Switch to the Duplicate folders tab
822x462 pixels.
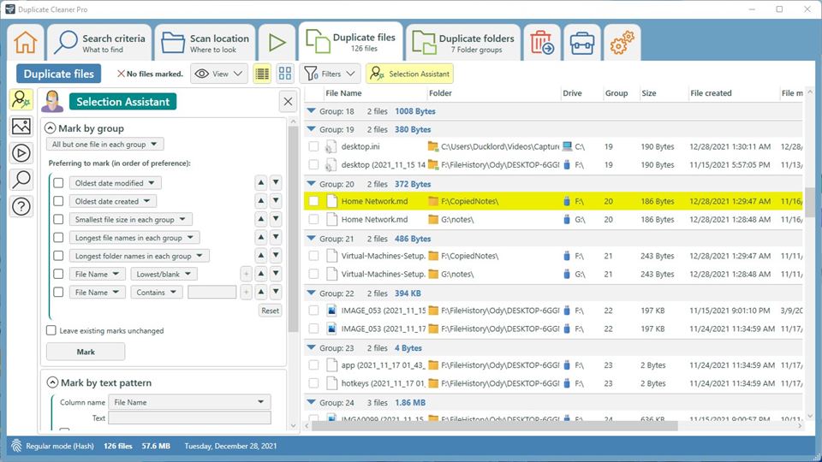pyautogui.click(x=463, y=43)
